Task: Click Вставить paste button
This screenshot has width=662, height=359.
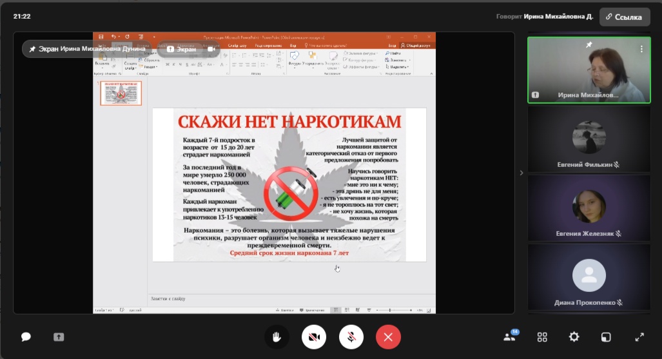Action: click(x=102, y=59)
